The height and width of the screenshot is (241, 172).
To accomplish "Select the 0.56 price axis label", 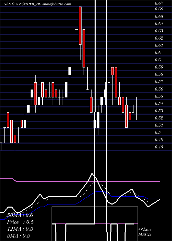I will tap(159, 89).
